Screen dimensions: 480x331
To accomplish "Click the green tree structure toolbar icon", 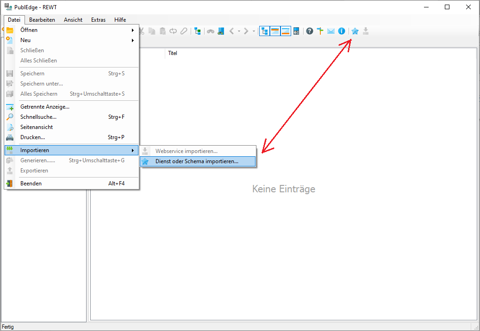I will click(x=198, y=31).
